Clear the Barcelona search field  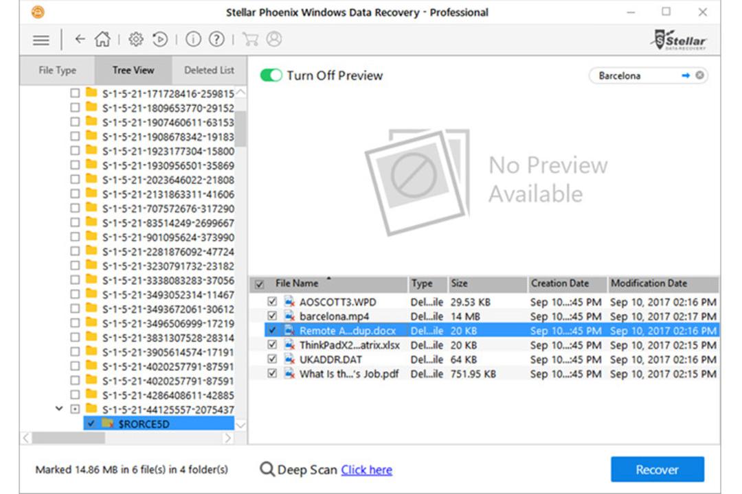699,75
